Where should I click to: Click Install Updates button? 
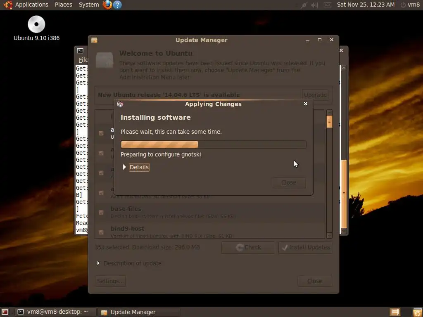point(305,248)
